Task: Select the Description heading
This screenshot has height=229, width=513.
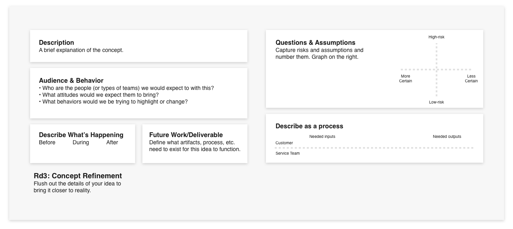Action: click(x=57, y=43)
